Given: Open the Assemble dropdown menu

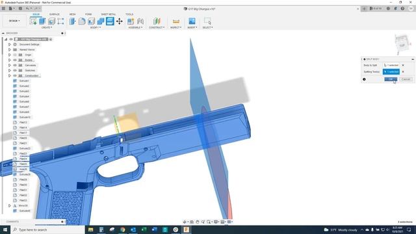Looking at the screenshot, I should (x=136, y=27).
